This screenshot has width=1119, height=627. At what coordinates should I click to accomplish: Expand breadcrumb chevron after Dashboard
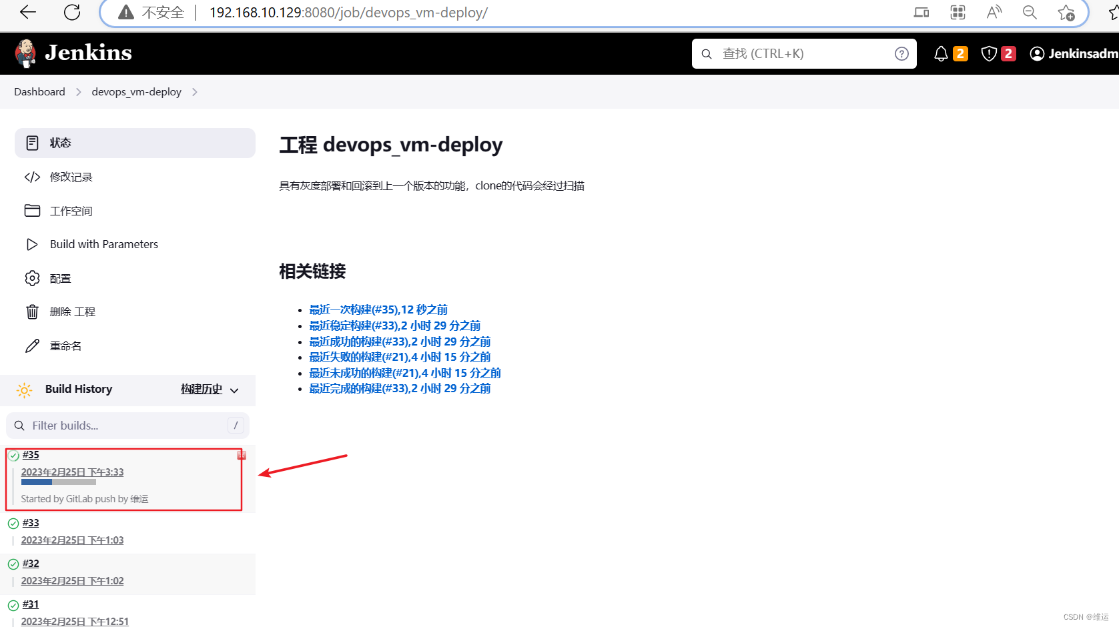[79, 92]
